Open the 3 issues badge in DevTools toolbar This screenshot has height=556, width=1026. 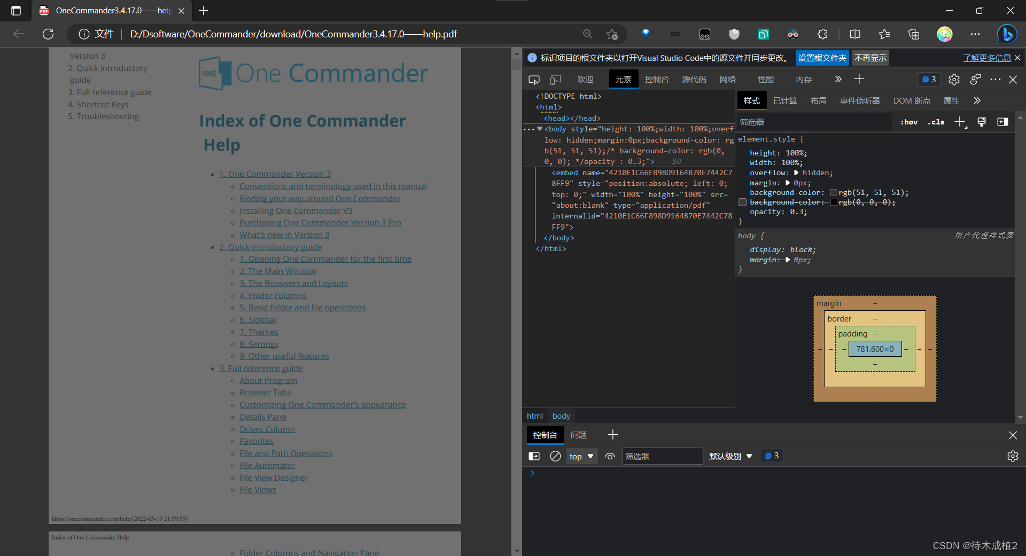tap(929, 80)
